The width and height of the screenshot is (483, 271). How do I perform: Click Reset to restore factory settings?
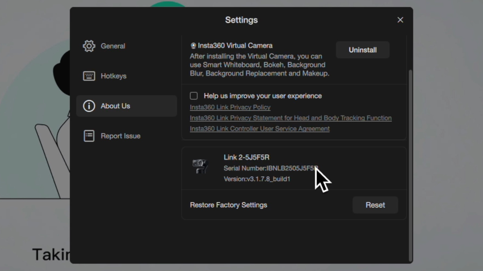coord(375,205)
